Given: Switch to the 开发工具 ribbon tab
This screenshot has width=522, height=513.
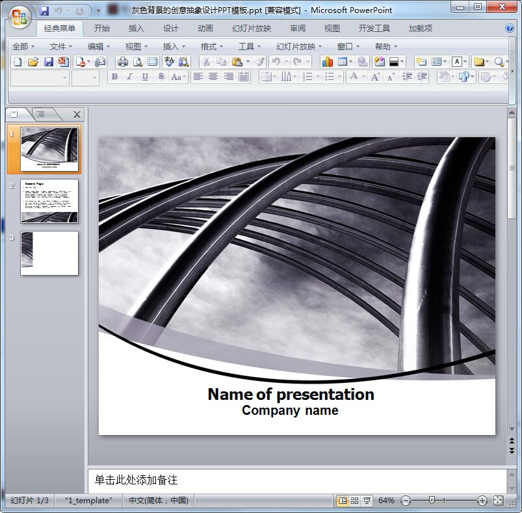Looking at the screenshot, I should (374, 29).
